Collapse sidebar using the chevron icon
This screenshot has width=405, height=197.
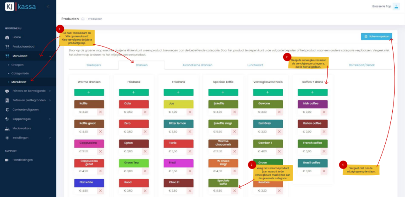point(48,7)
